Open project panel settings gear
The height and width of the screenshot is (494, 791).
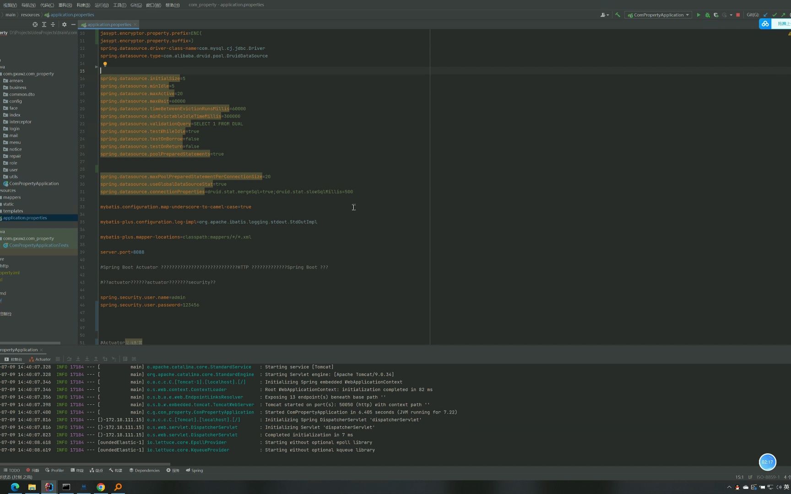(64, 24)
